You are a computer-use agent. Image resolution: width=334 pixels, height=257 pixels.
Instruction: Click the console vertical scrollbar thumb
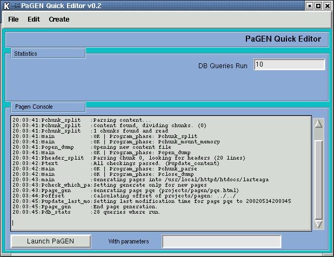click(x=318, y=180)
